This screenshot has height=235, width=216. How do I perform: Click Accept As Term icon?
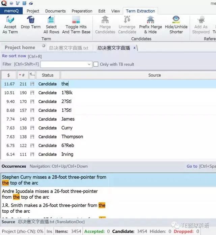point(10,20)
